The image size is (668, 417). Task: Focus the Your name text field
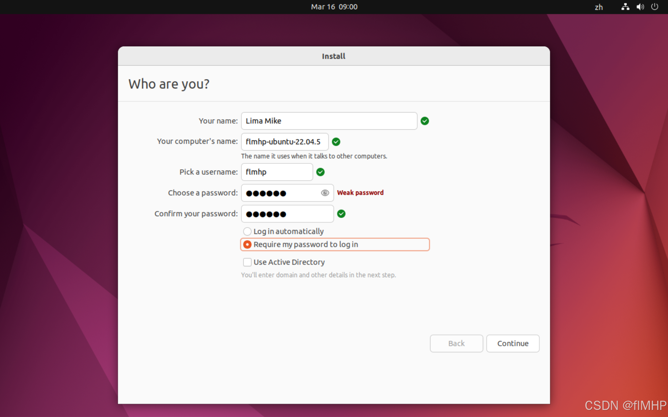pos(329,121)
